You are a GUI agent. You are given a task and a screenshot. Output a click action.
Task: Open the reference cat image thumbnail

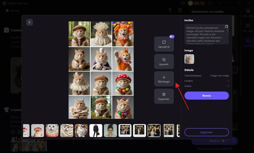pos(189,59)
